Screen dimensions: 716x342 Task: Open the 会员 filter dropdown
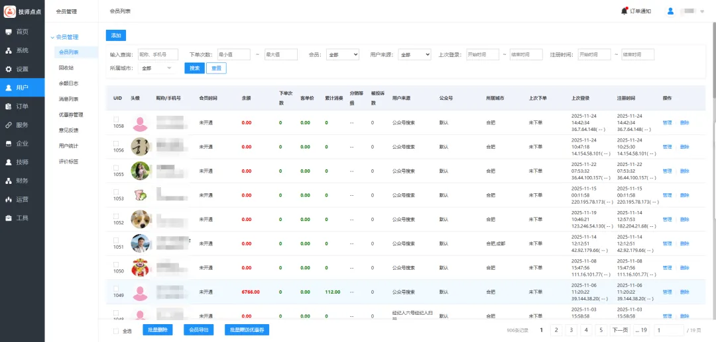point(343,55)
